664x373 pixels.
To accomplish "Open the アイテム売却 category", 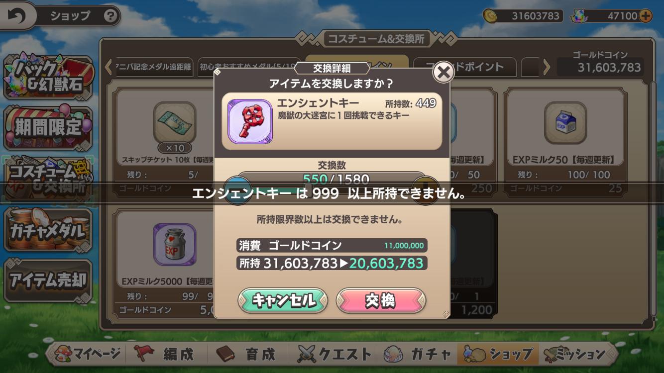I will click(48, 281).
